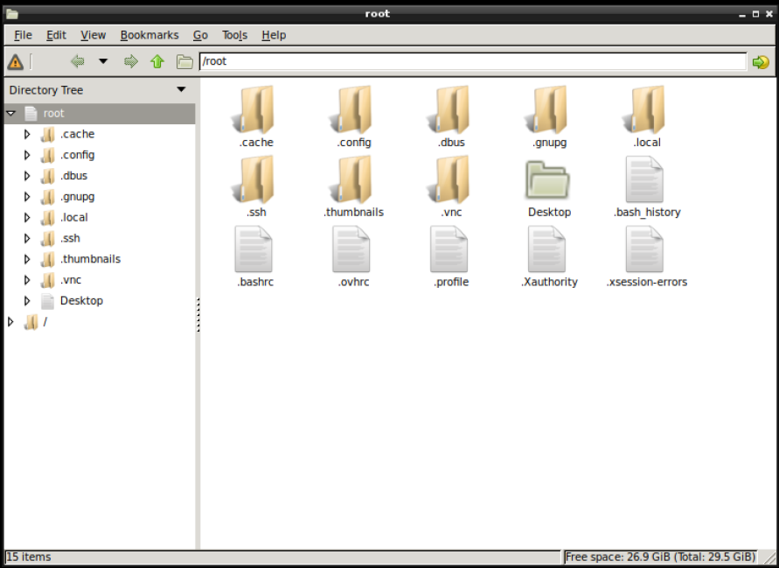Click the .local folder icon in sidebar tree
Screen dimensions: 779x568
click(48, 218)
